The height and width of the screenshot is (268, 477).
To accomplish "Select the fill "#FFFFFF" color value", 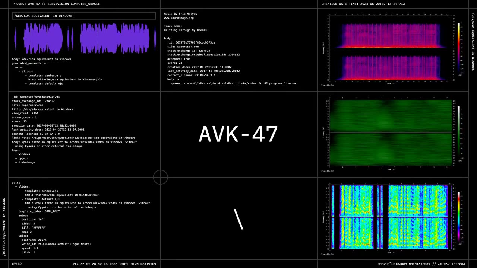I will 34,227.
